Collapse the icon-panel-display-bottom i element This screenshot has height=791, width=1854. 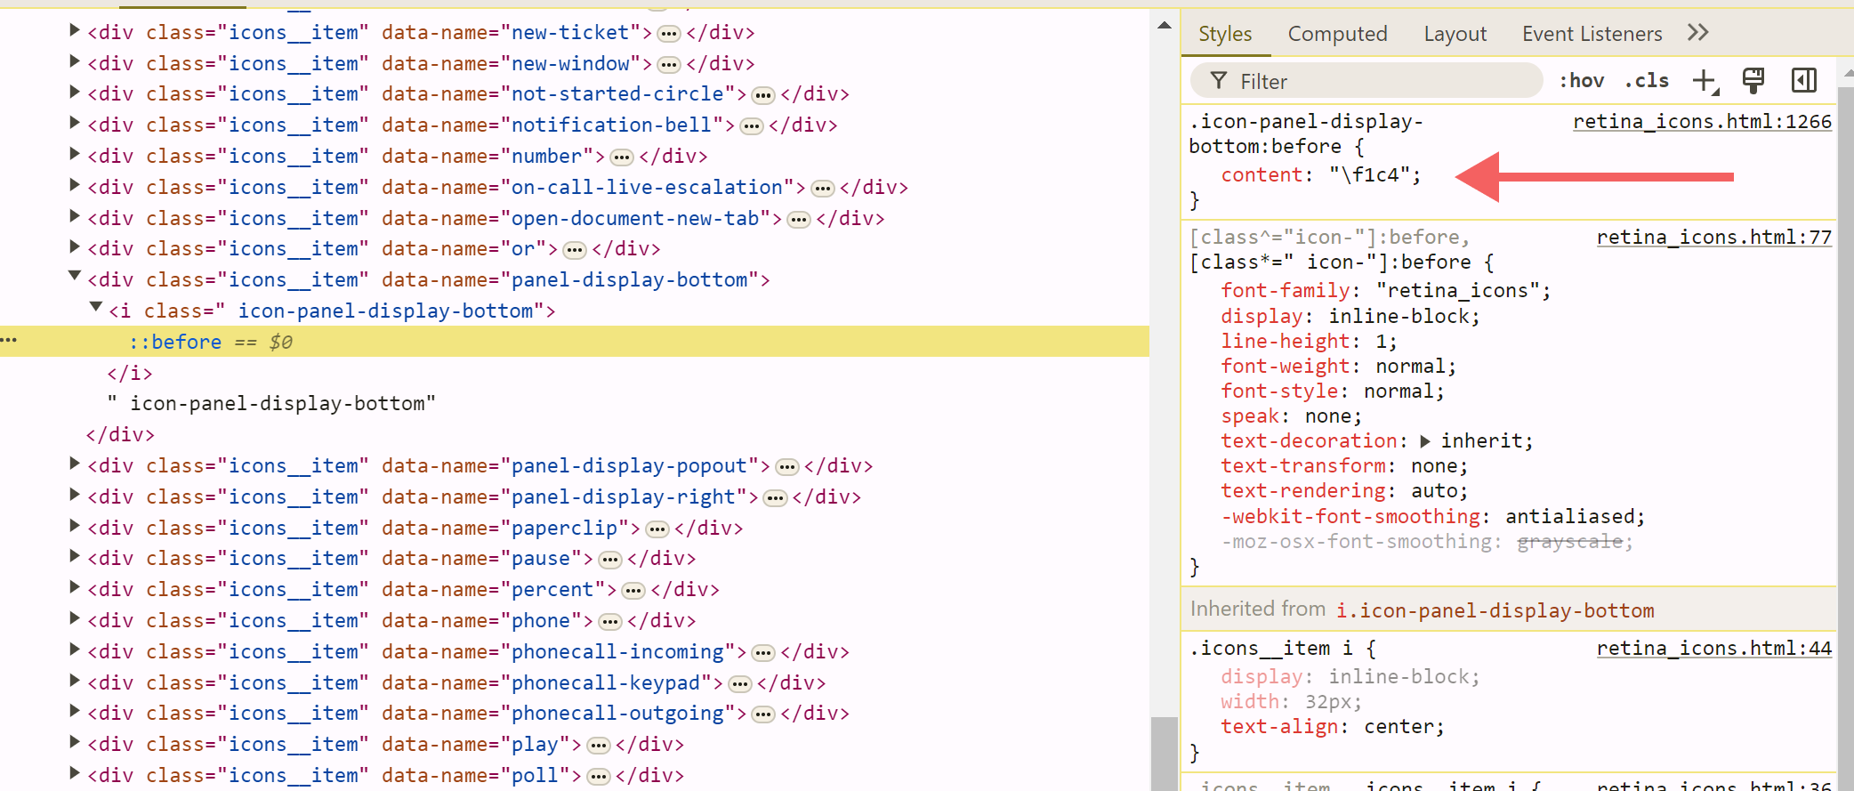tap(96, 309)
